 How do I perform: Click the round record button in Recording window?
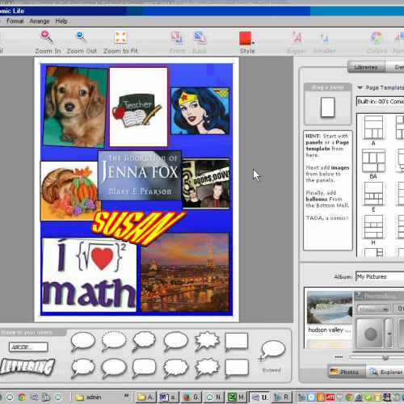tap(371, 334)
